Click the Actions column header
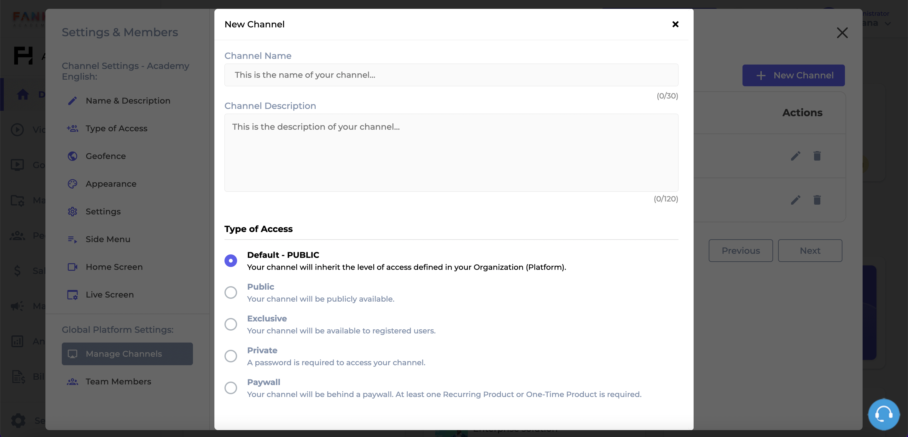 click(802, 113)
